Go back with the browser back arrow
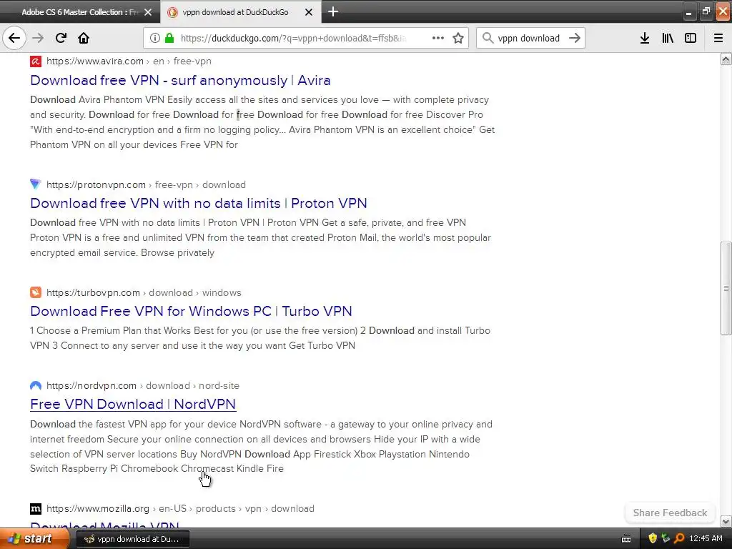 point(14,38)
